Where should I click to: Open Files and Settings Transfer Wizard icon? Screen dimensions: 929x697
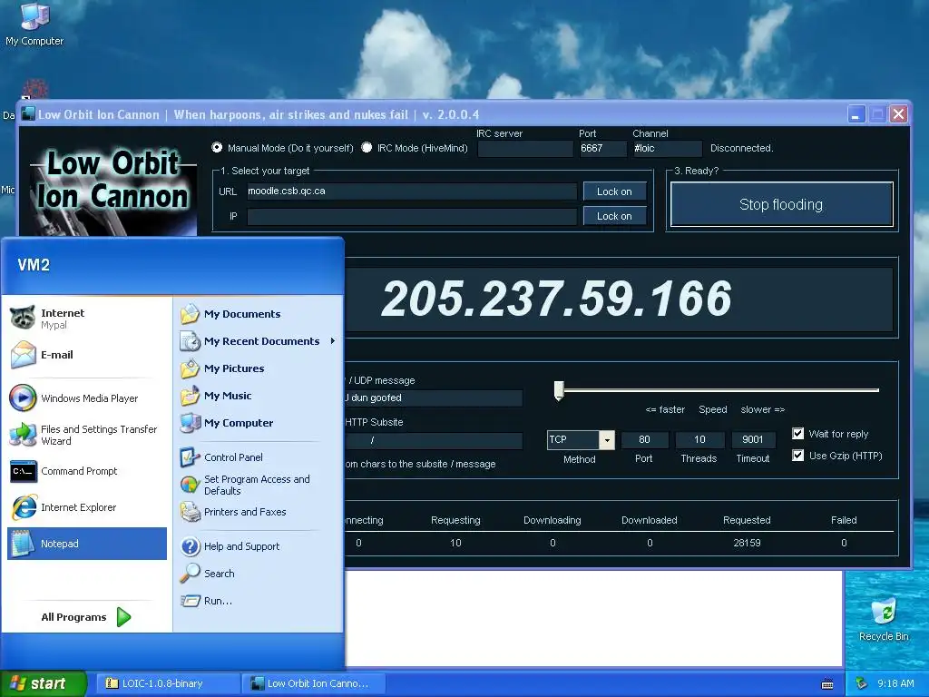[23, 435]
